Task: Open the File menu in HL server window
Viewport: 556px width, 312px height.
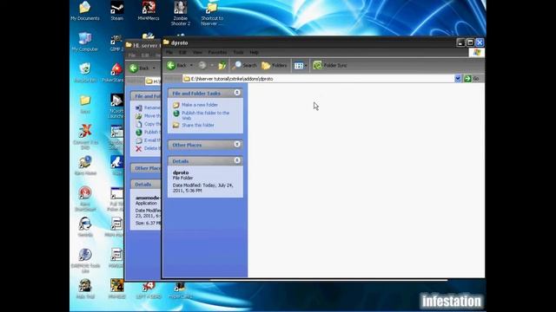Action: click(131, 55)
